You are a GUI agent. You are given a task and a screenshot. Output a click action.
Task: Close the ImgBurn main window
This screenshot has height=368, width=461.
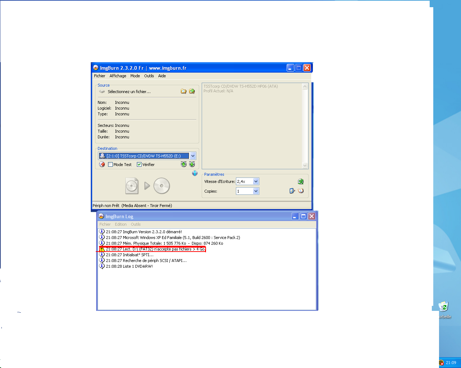pyautogui.click(x=307, y=68)
